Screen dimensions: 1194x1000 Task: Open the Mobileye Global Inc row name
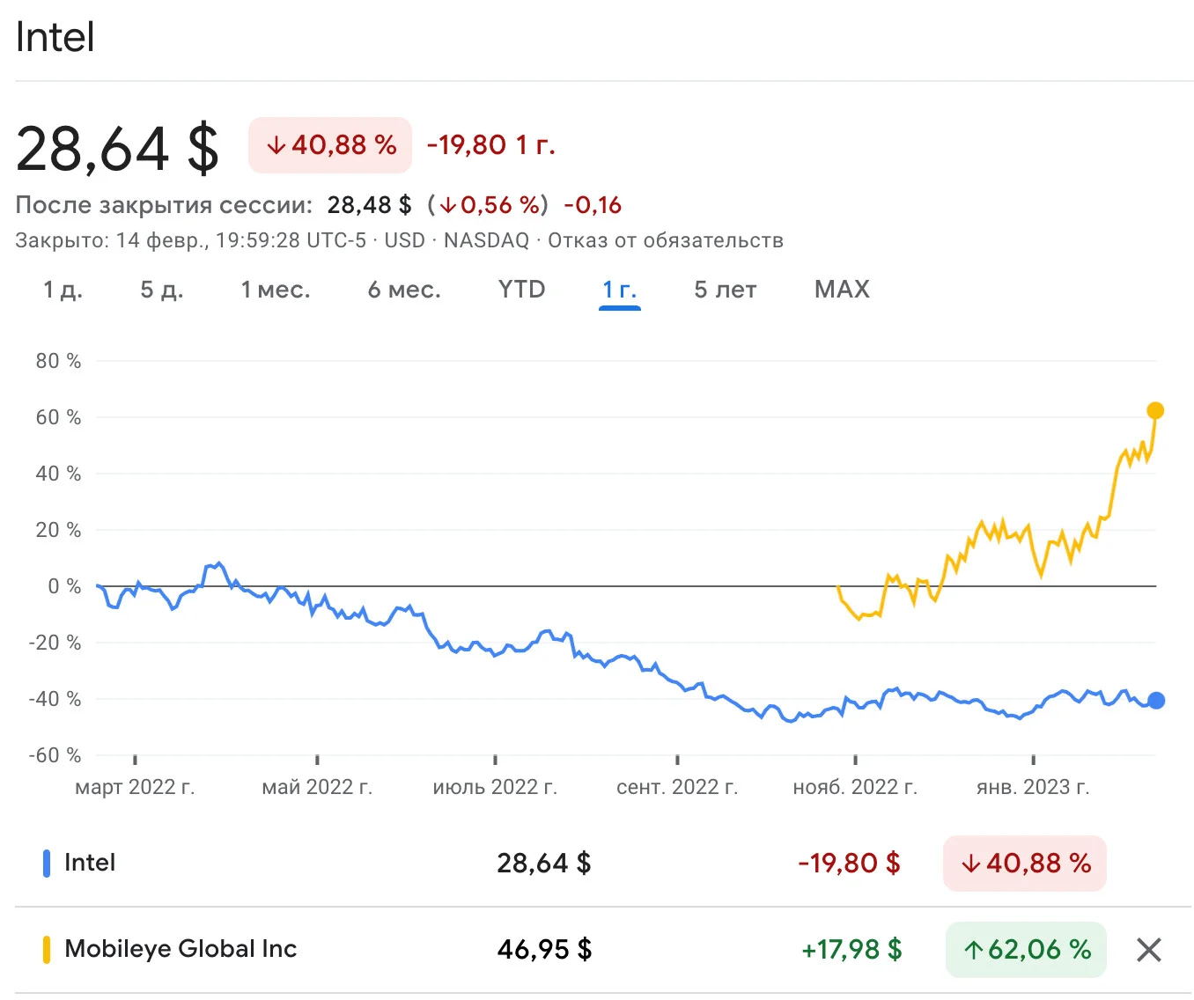[181, 949]
